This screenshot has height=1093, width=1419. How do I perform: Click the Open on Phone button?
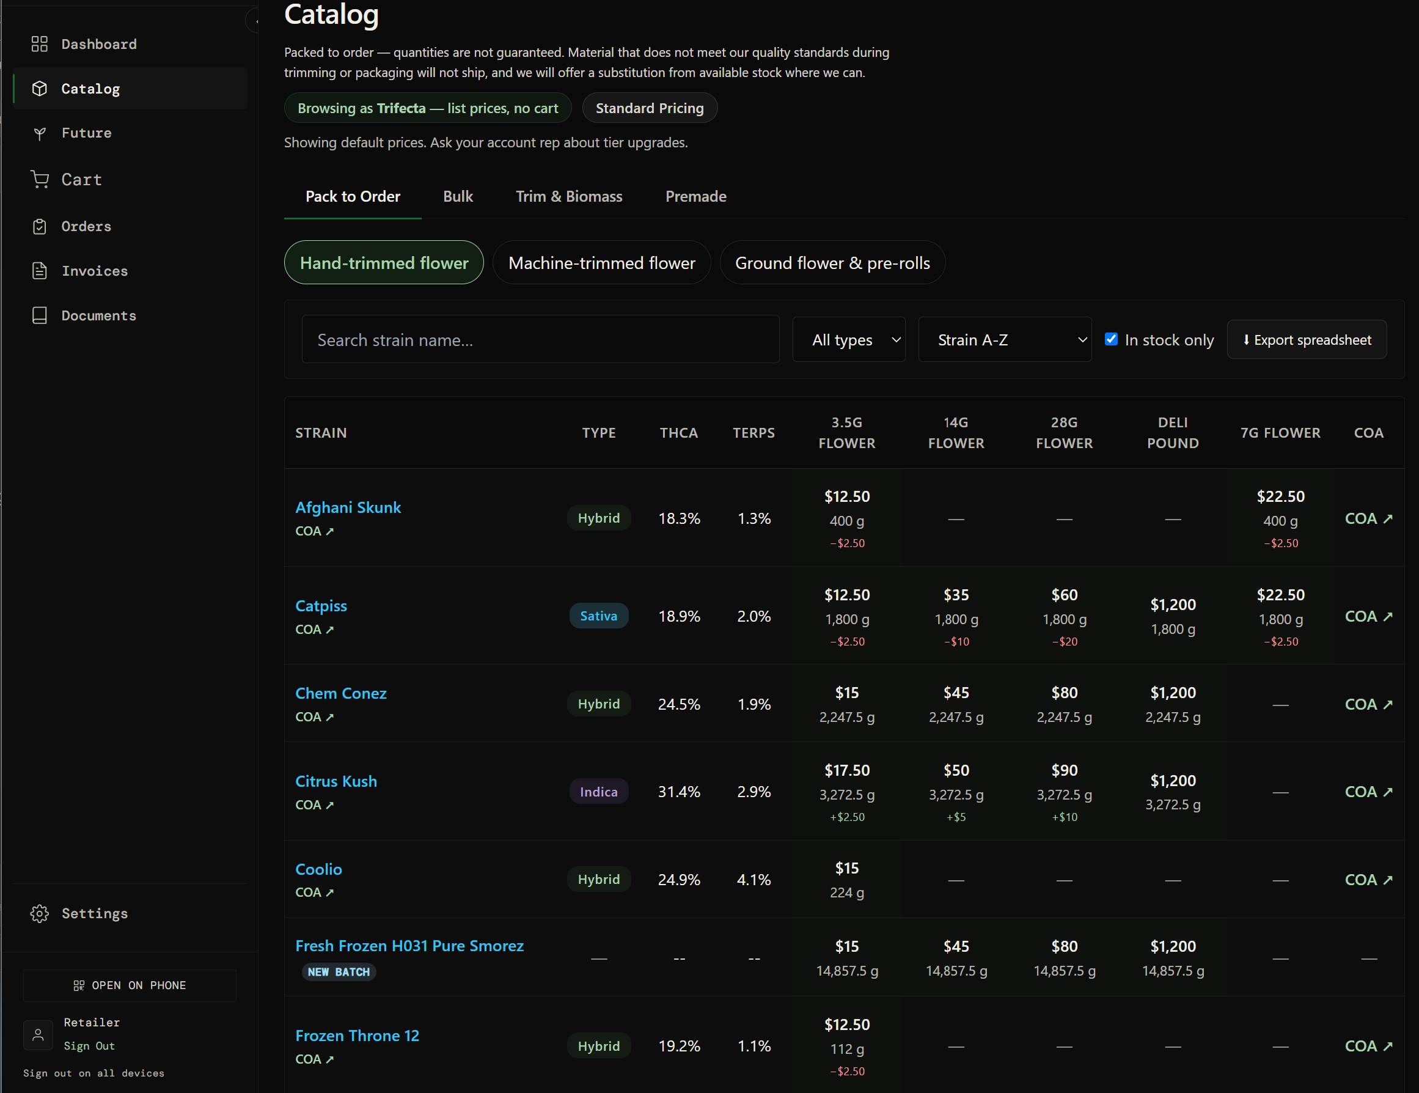pos(130,985)
